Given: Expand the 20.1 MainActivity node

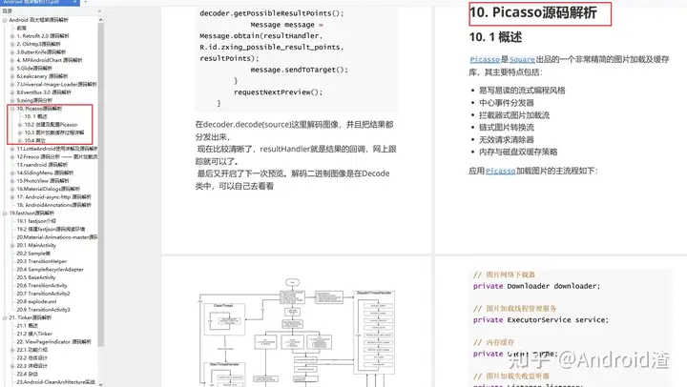Looking at the screenshot, I should pyautogui.click(x=12, y=246).
